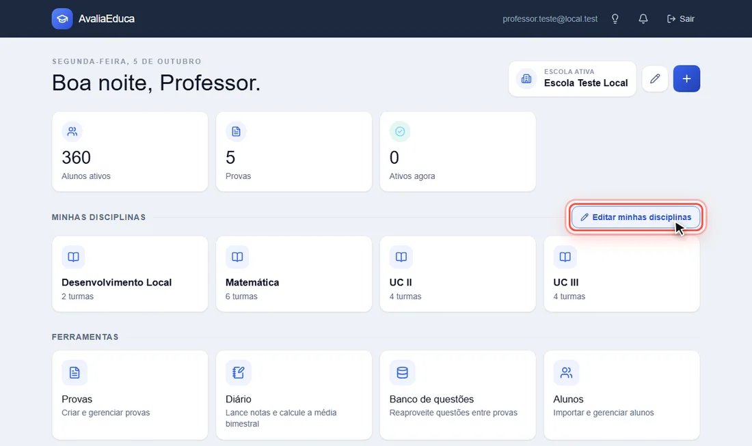Click the Alunos tool people icon
Image resolution: width=752 pixels, height=446 pixels.
pos(567,373)
